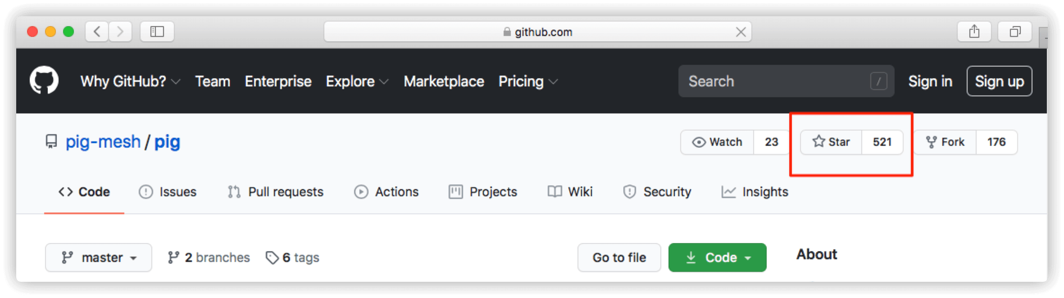Open the Pull requests tab
Image resolution: width=1064 pixels, height=298 pixels.
(276, 192)
